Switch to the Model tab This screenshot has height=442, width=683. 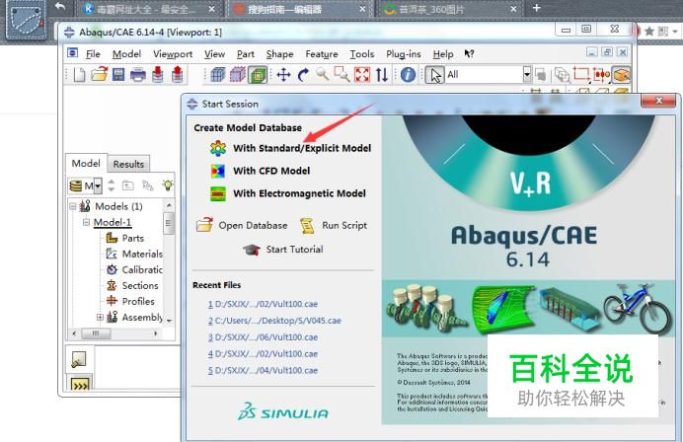(x=86, y=164)
